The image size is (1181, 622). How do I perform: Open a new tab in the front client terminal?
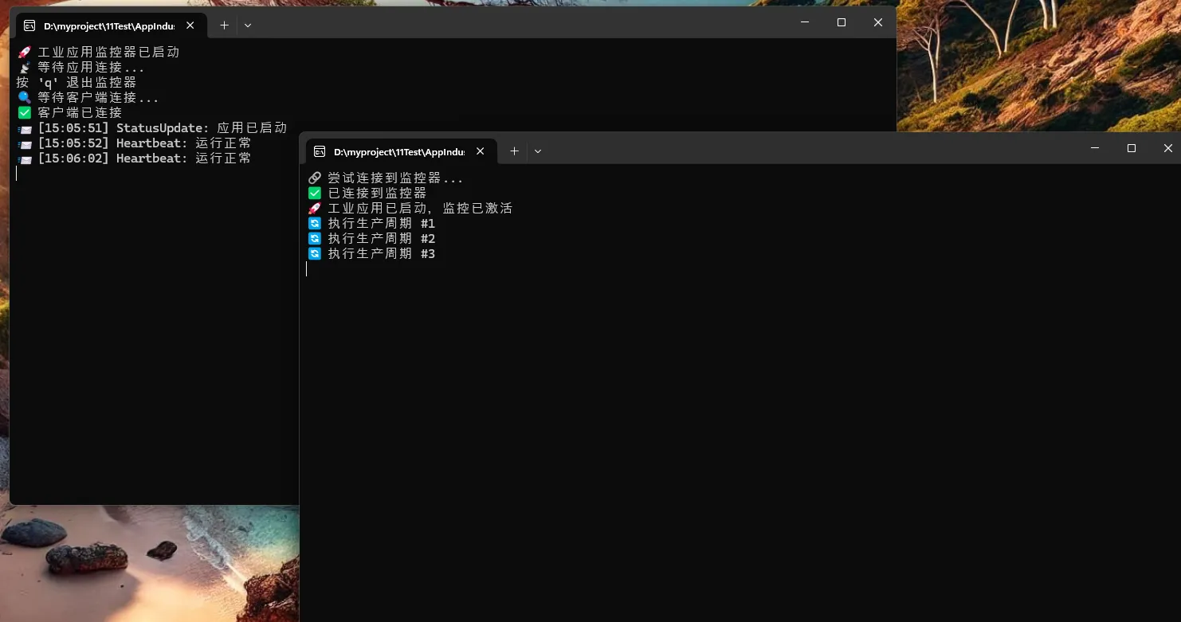[x=514, y=151]
